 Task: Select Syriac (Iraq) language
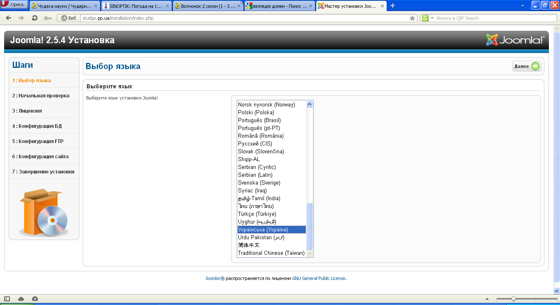[272, 191]
